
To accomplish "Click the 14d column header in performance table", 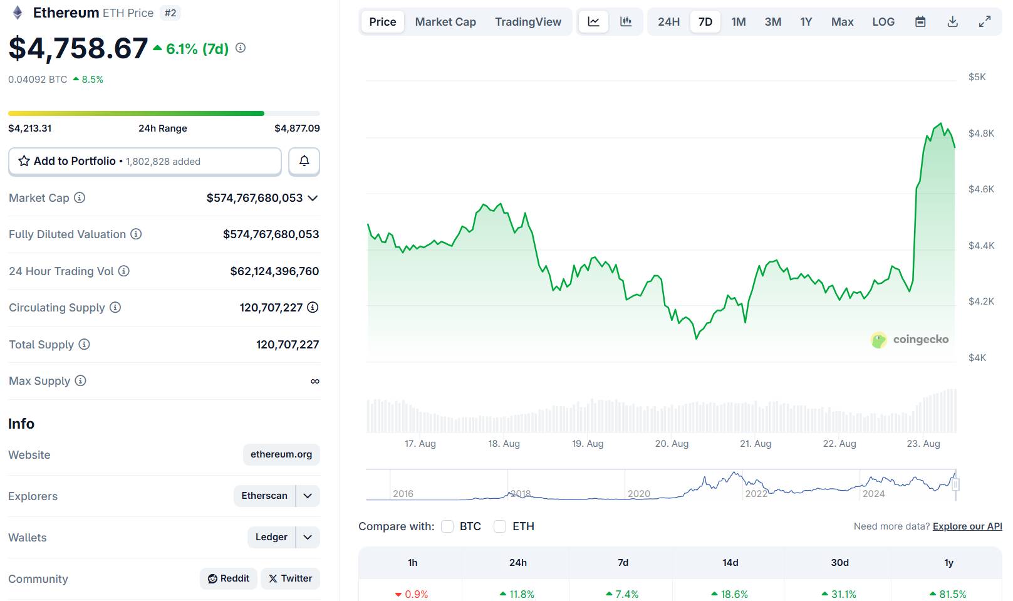I will click(x=730, y=563).
